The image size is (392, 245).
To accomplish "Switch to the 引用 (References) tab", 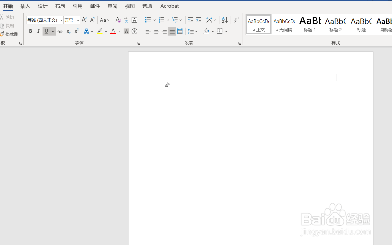I will pos(78,6).
